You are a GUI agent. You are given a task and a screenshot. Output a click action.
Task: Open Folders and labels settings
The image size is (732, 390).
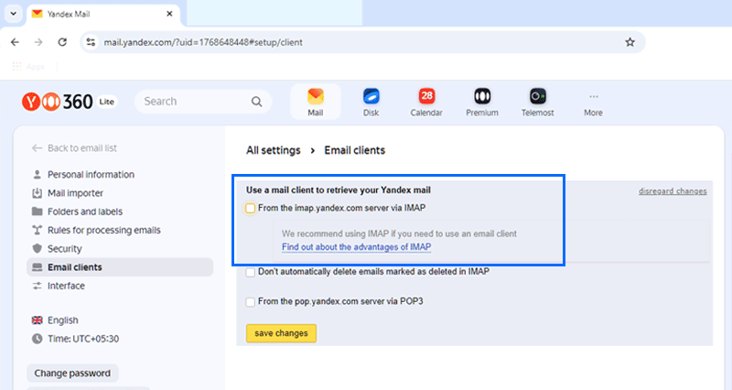85,211
